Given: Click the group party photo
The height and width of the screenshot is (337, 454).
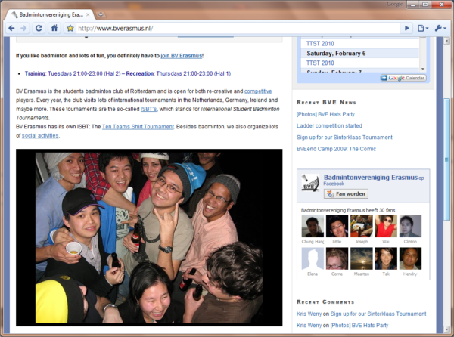Looking at the screenshot, I should click(149, 237).
